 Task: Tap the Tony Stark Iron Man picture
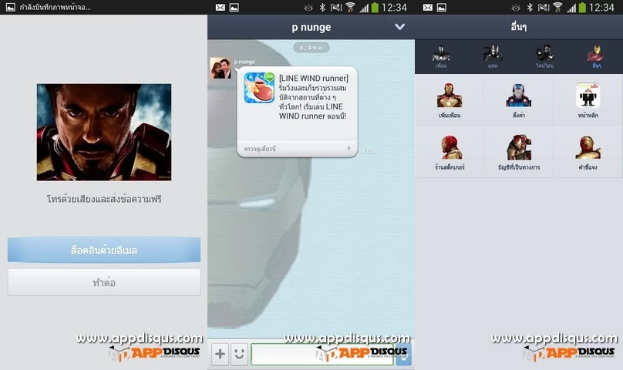coord(104,132)
